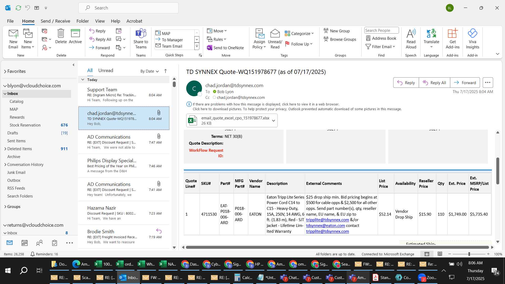Open the Help tab
505x284 pixels.
coord(115,21)
